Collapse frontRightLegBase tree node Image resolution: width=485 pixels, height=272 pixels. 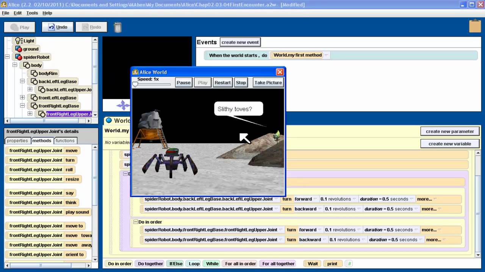tap(22, 106)
